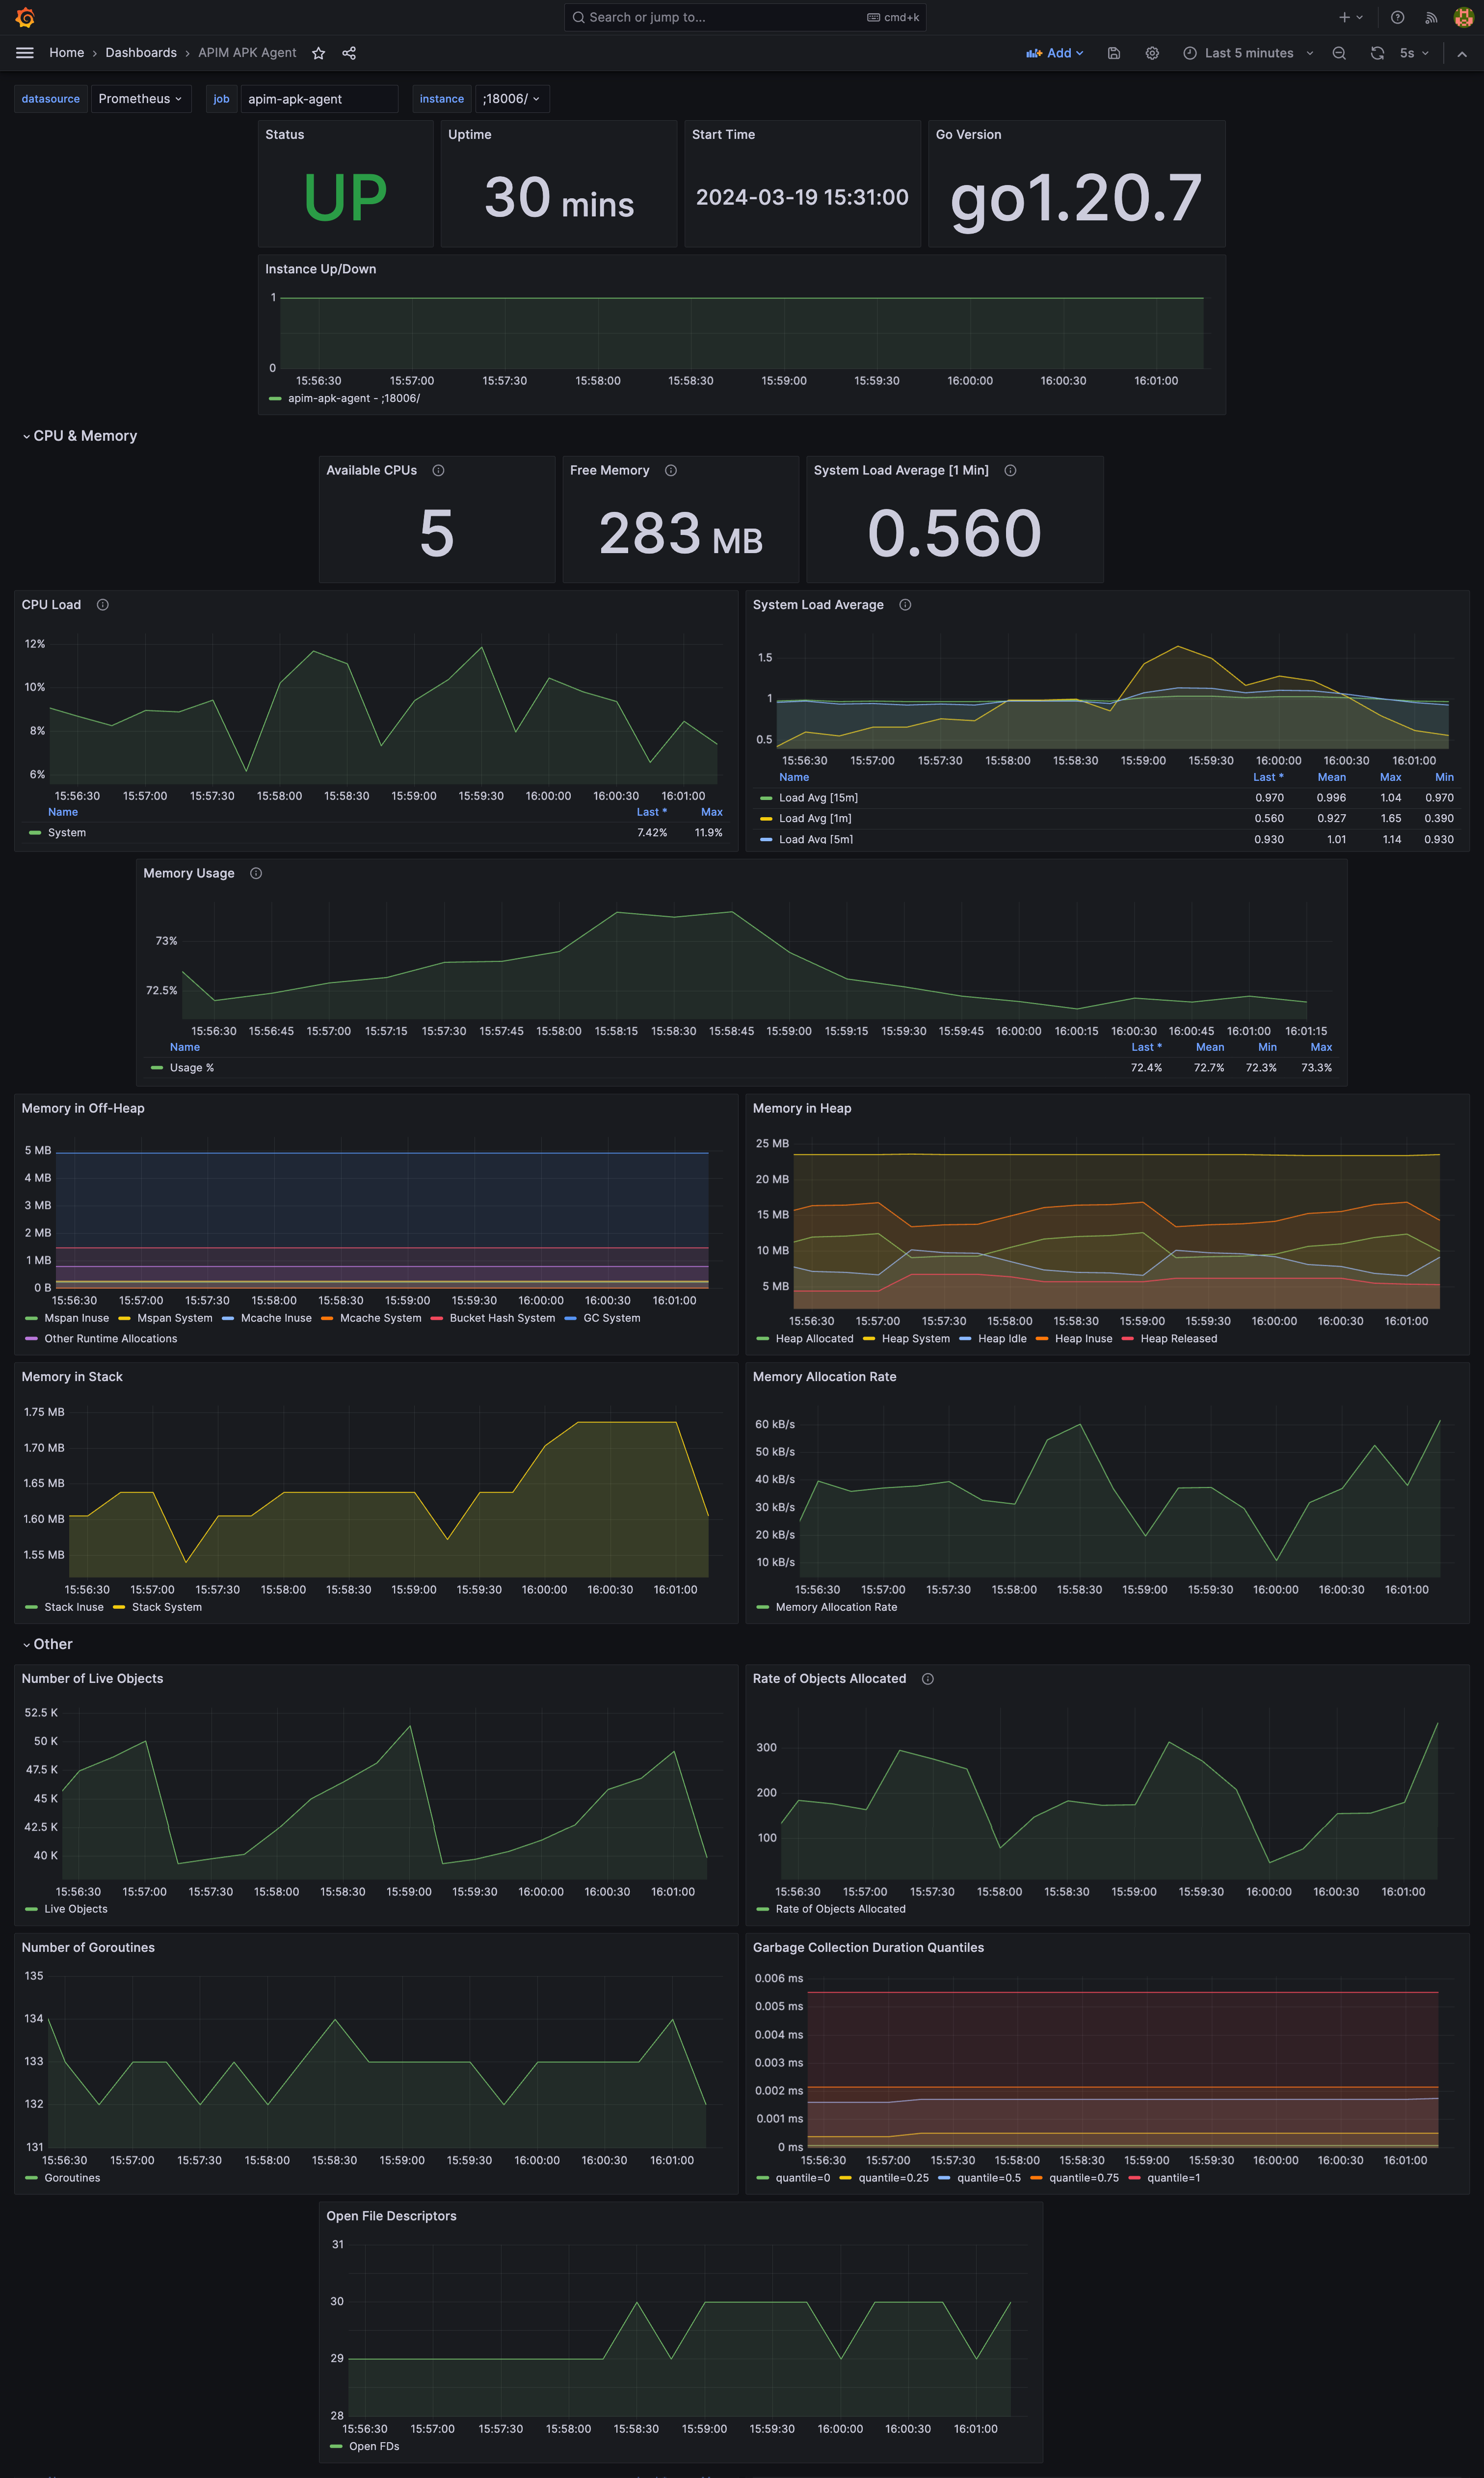Open dashboard settings gear icon

[x=1152, y=53]
